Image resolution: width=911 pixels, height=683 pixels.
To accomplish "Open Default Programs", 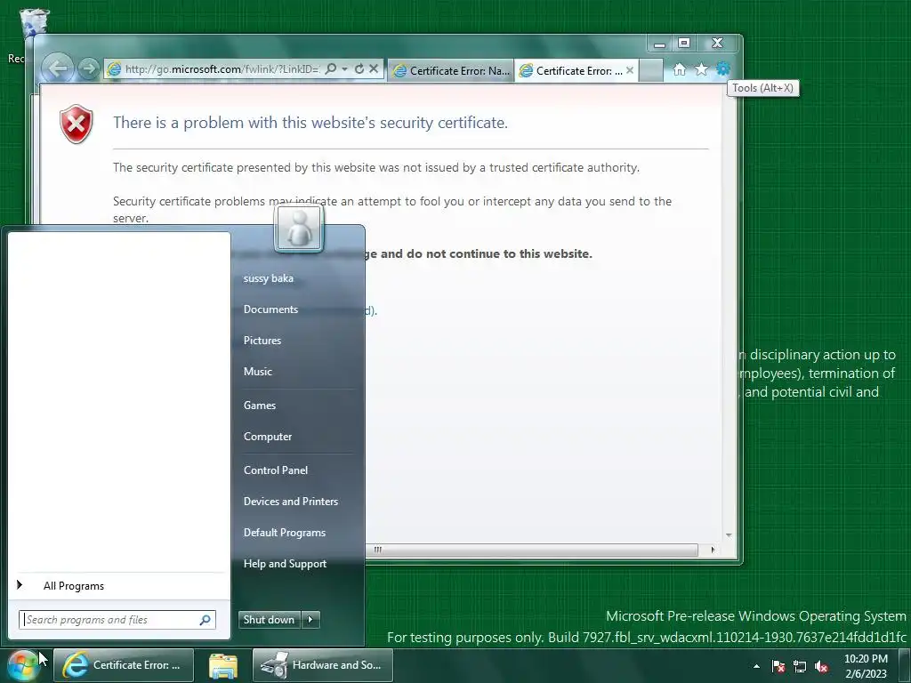I will (284, 533).
